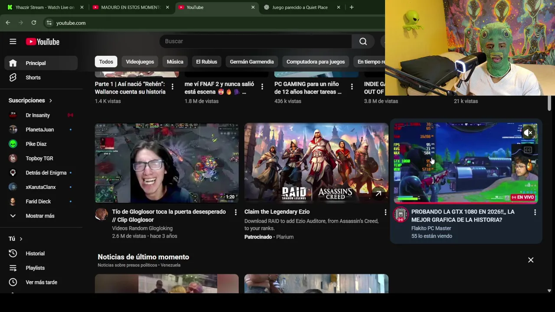Image resolution: width=555 pixels, height=312 pixels.
Task: Open site information icon in address bar
Action: coord(49,23)
